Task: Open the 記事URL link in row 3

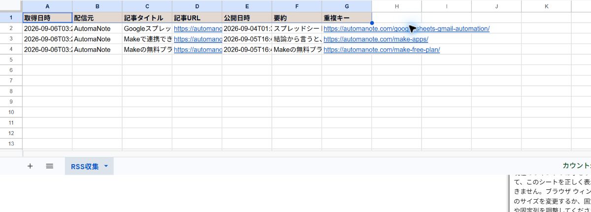Action: pyautogui.click(x=197, y=39)
